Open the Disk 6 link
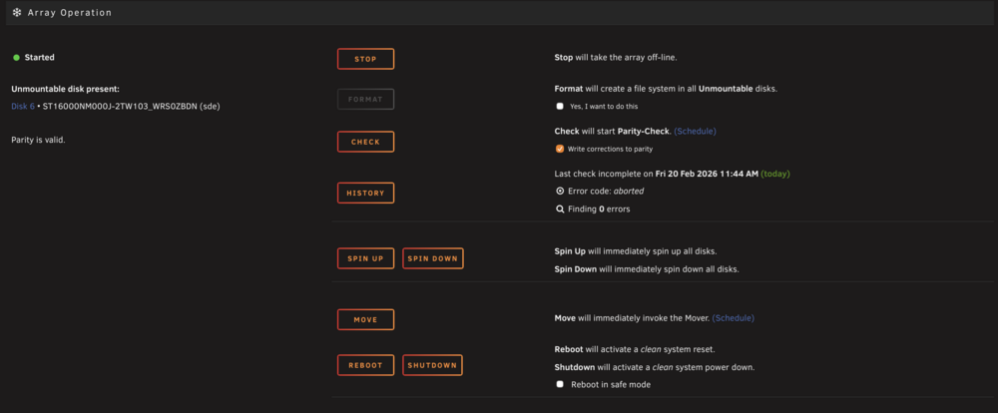This screenshot has height=413, width=998. tap(23, 107)
